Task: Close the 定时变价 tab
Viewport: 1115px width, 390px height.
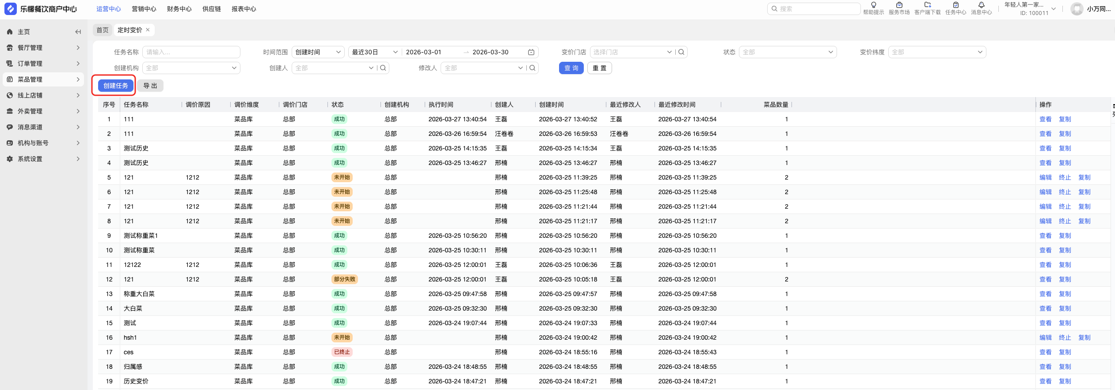Action: coord(148,30)
